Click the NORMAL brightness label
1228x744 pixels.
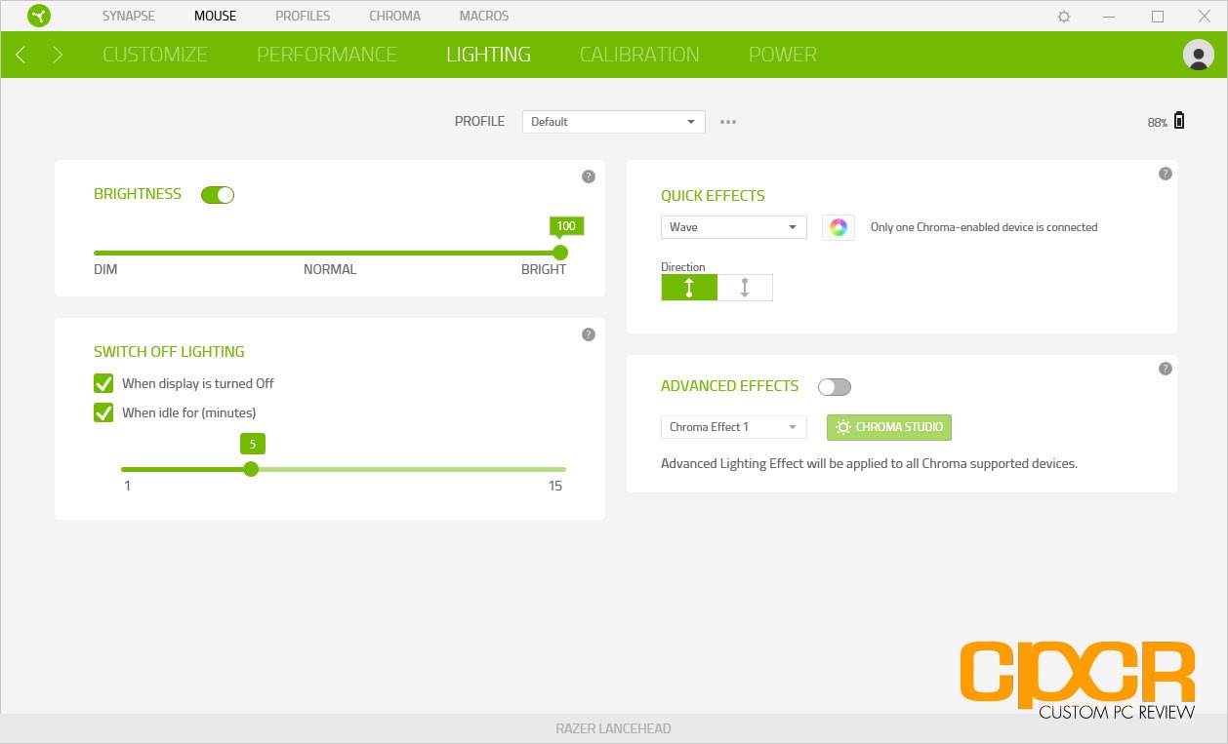pos(330,269)
